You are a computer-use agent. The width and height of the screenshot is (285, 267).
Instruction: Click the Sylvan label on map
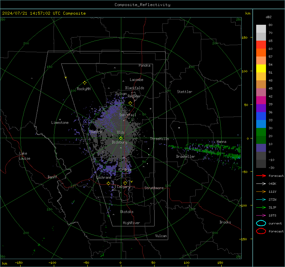coord(121,94)
